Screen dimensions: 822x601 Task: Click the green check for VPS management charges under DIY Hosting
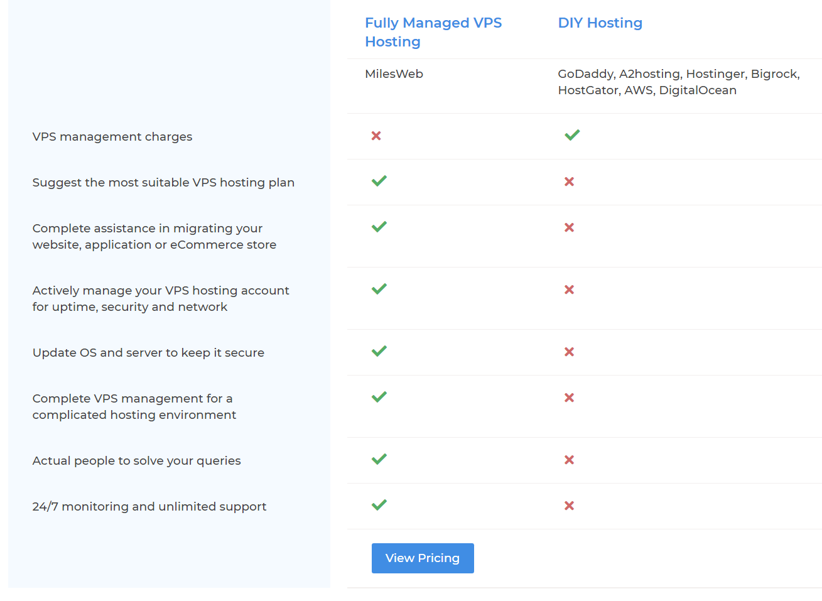(x=572, y=135)
